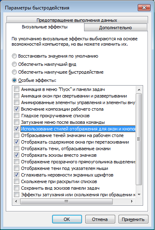Select the Визуальные эффекты tab
The height and width of the screenshot is (230, 155).
45,27
